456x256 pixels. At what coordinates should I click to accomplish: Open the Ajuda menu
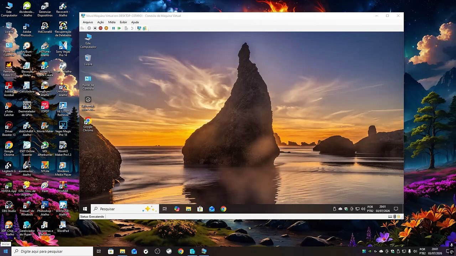[135, 22]
